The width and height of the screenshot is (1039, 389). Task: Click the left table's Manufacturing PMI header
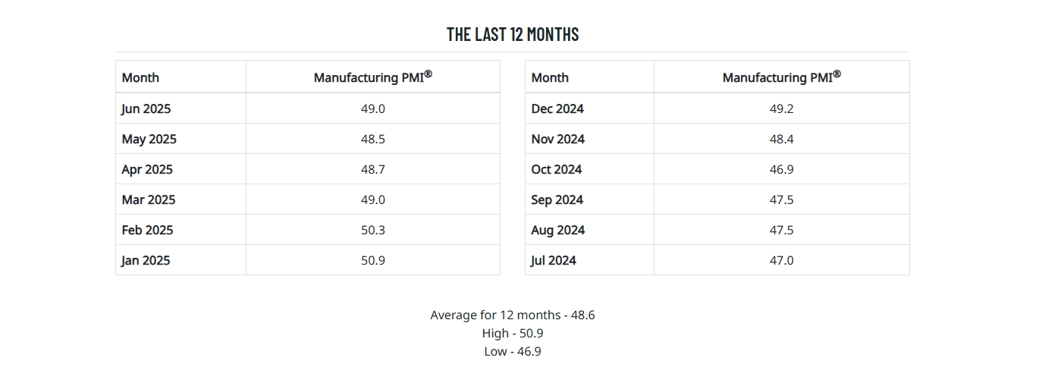click(x=373, y=77)
